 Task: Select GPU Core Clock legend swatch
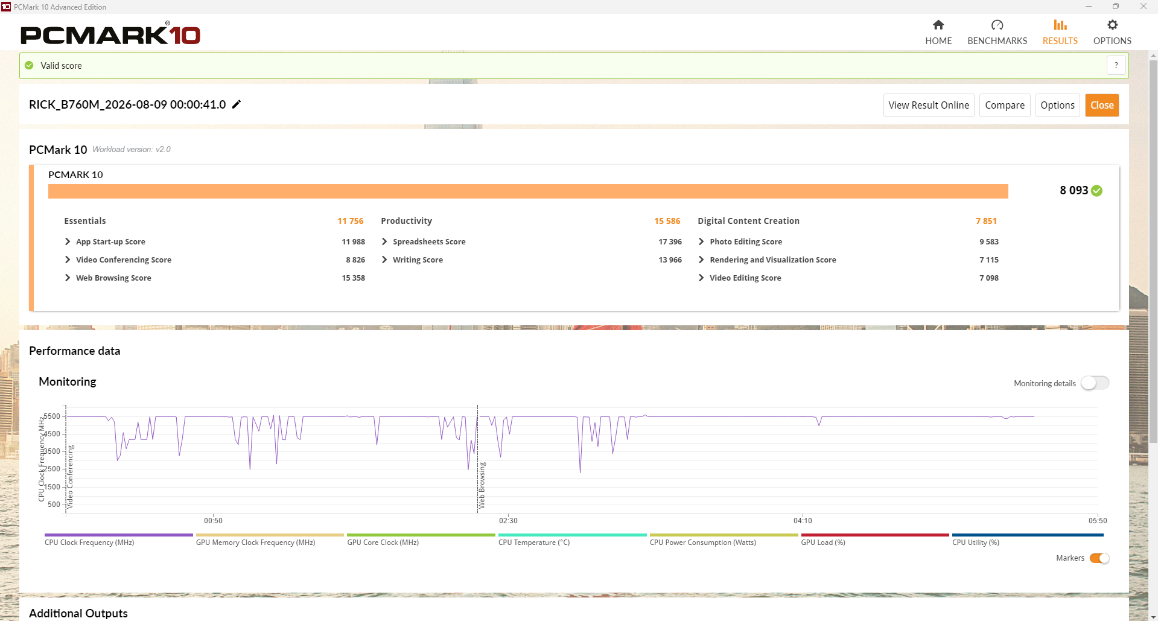(421, 535)
